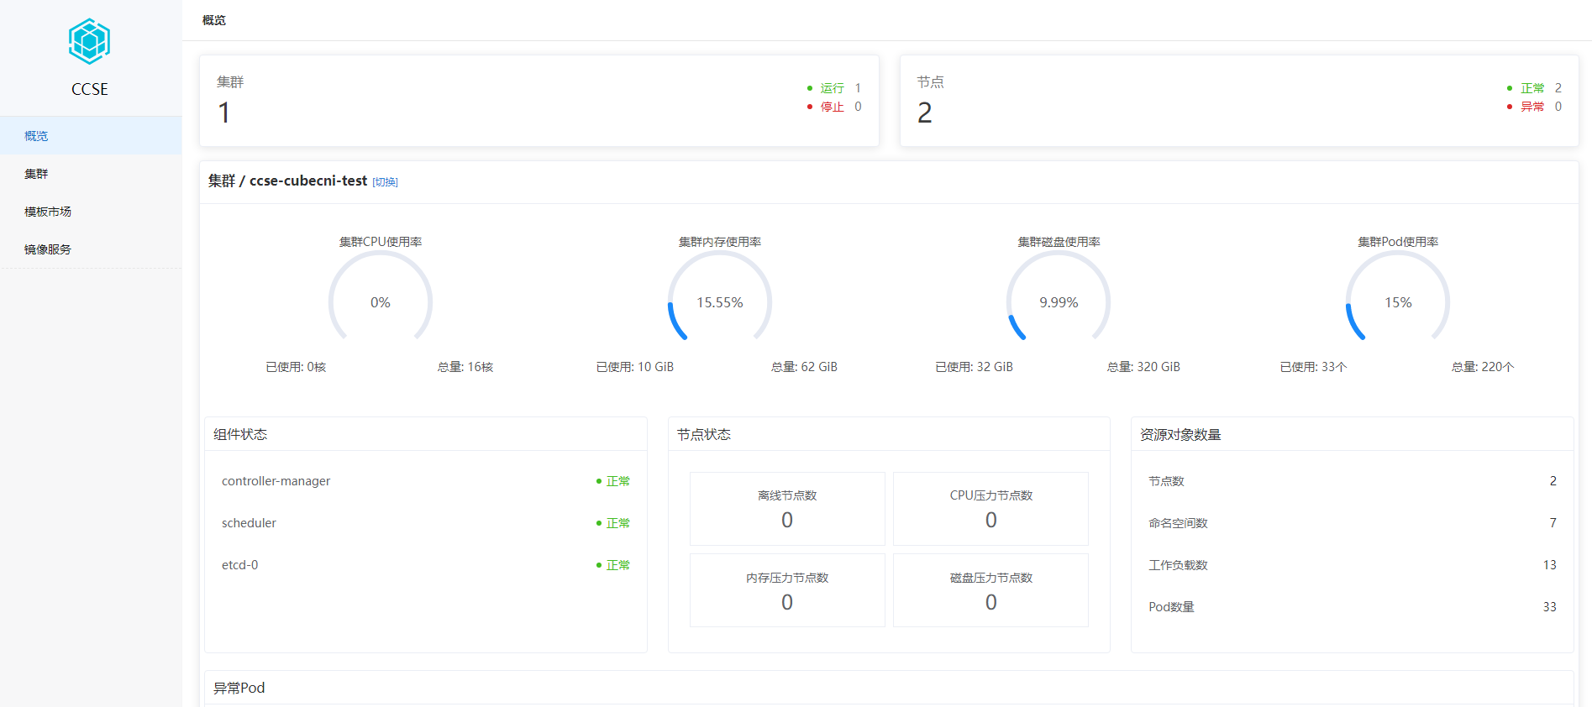The height and width of the screenshot is (707, 1592).
Task: Click the 工作负载数 value 13
Action: pyautogui.click(x=1549, y=565)
